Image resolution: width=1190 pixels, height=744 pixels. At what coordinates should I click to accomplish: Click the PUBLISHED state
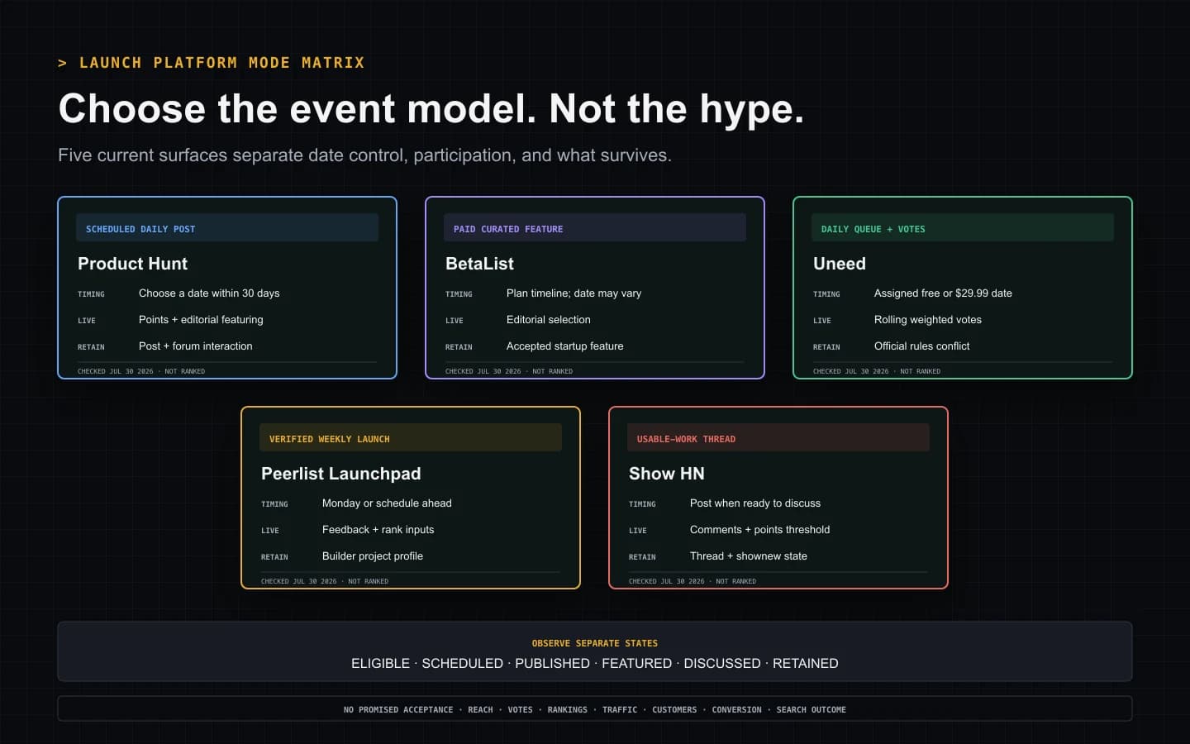(552, 664)
